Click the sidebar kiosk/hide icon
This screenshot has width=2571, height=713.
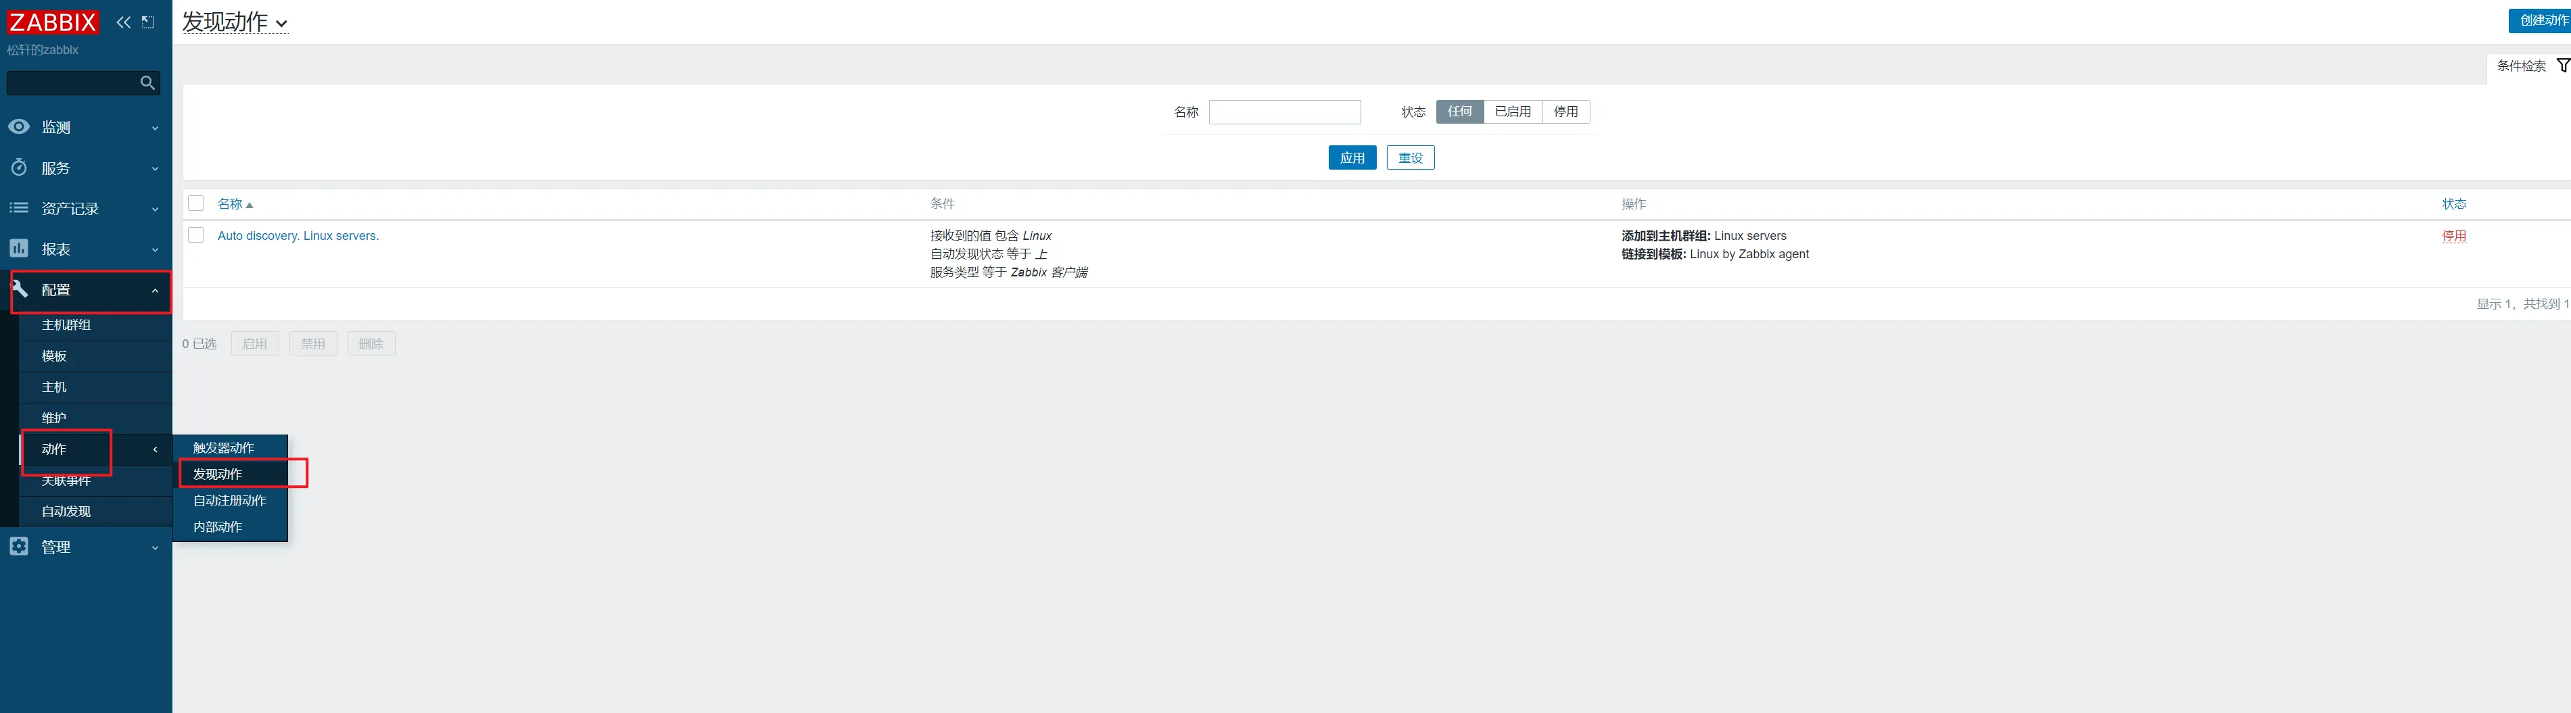pos(149,22)
